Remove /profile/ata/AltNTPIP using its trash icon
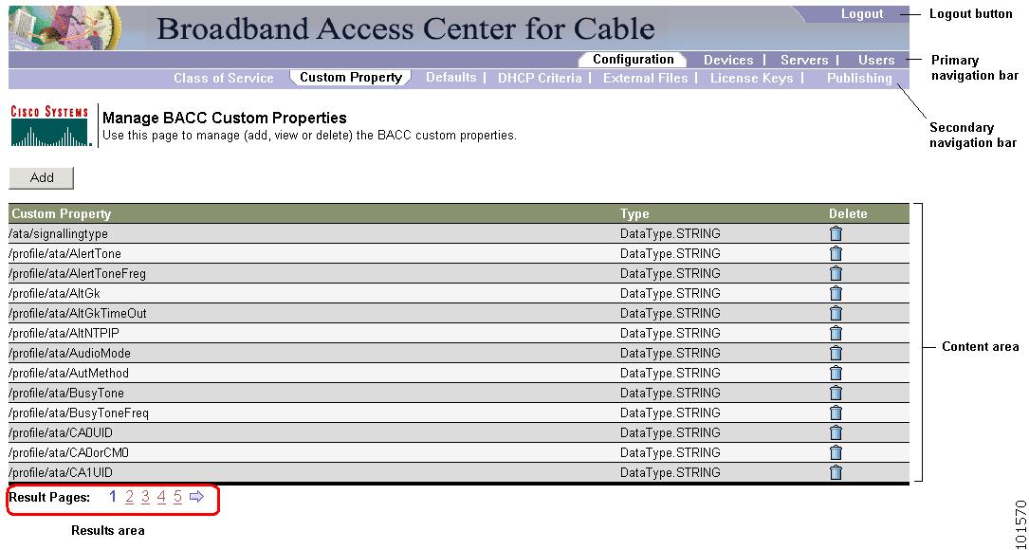Screen dimensions: 1029x550 836,333
